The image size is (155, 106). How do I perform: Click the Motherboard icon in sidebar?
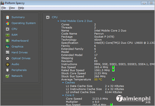7,41
